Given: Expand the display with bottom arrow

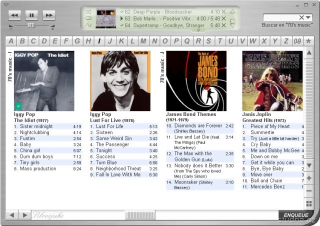Looking at the screenshot, I should [198, 30].
